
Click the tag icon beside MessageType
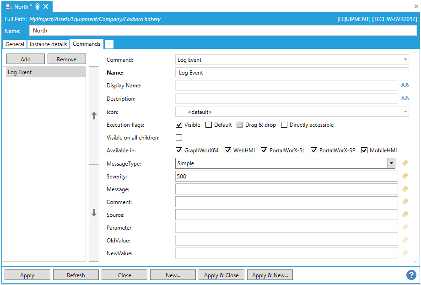pos(405,163)
